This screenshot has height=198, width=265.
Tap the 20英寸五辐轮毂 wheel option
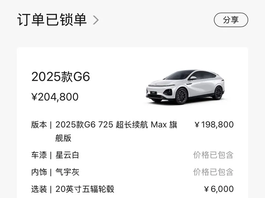tap(85, 189)
